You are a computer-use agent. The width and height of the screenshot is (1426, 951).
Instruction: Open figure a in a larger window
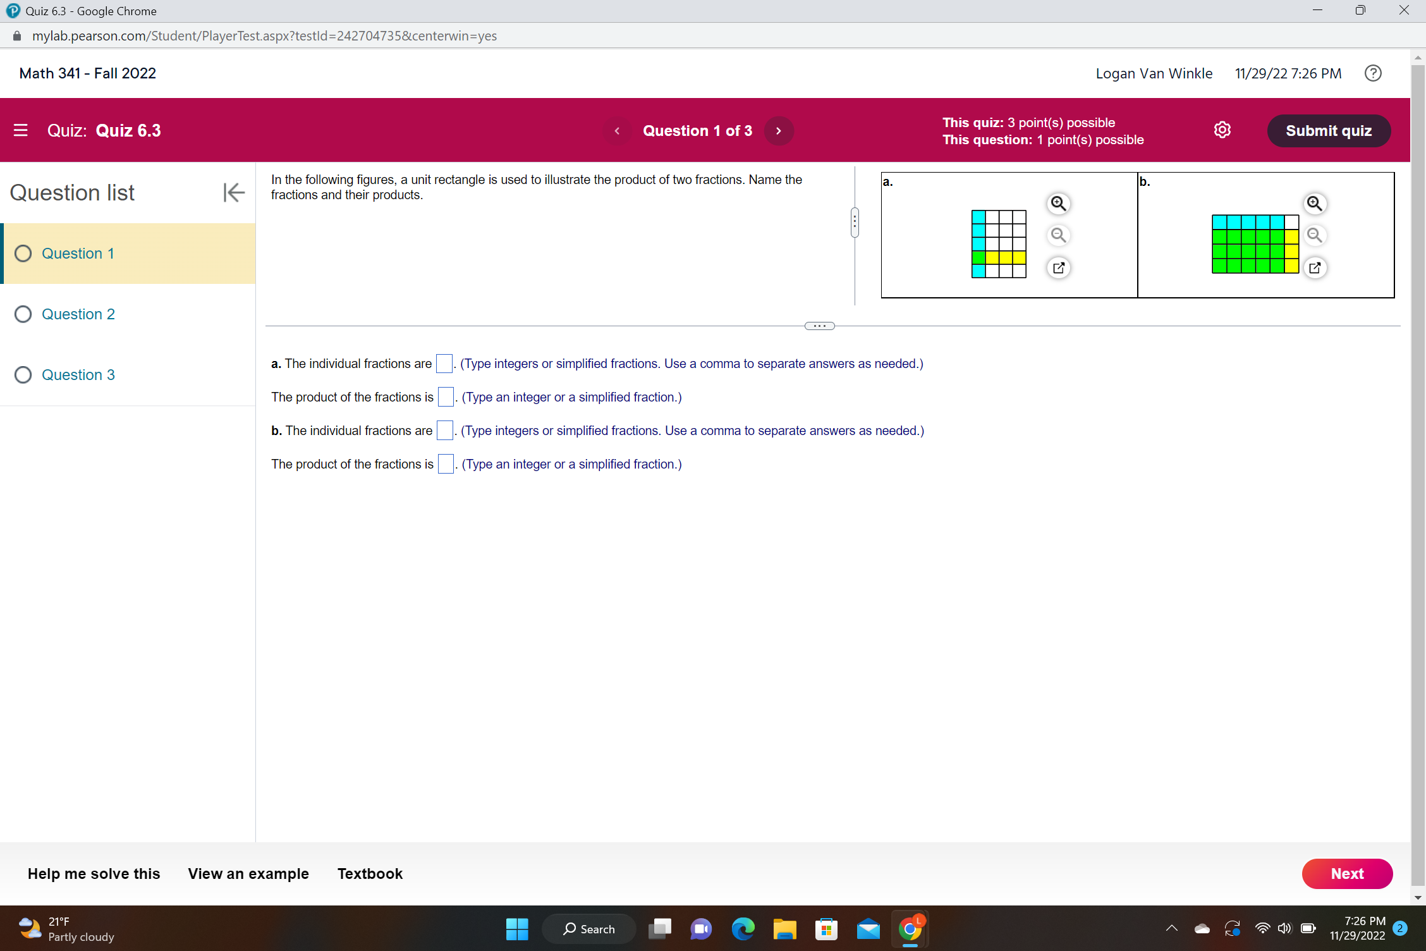pos(1059,267)
